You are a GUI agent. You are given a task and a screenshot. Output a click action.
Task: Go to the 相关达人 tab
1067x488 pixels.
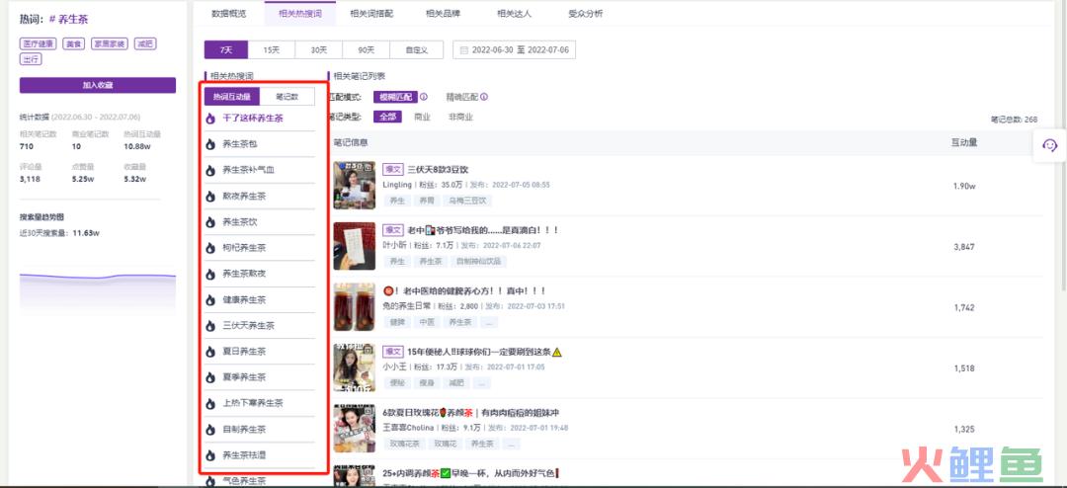pyautogui.click(x=514, y=14)
